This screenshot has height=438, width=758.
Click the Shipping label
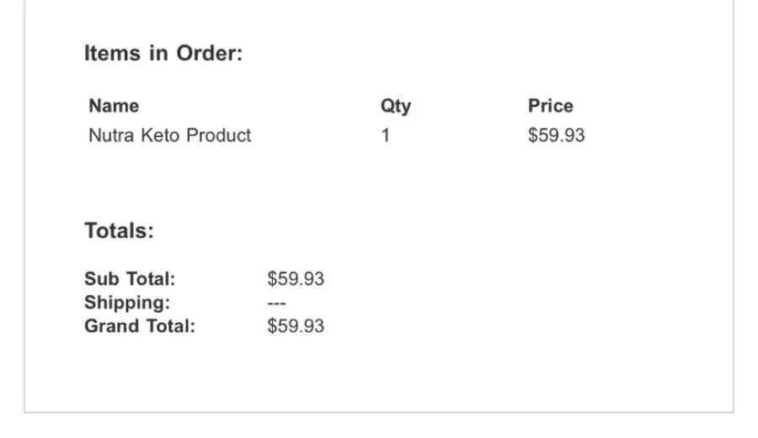127,303
